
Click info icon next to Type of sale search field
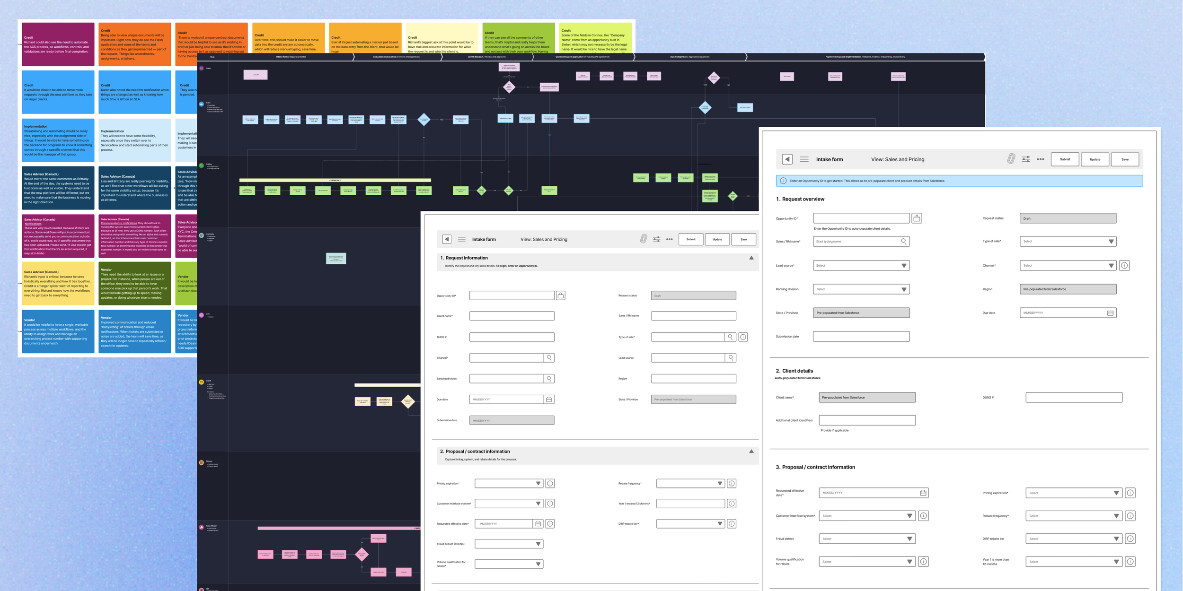click(x=743, y=337)
